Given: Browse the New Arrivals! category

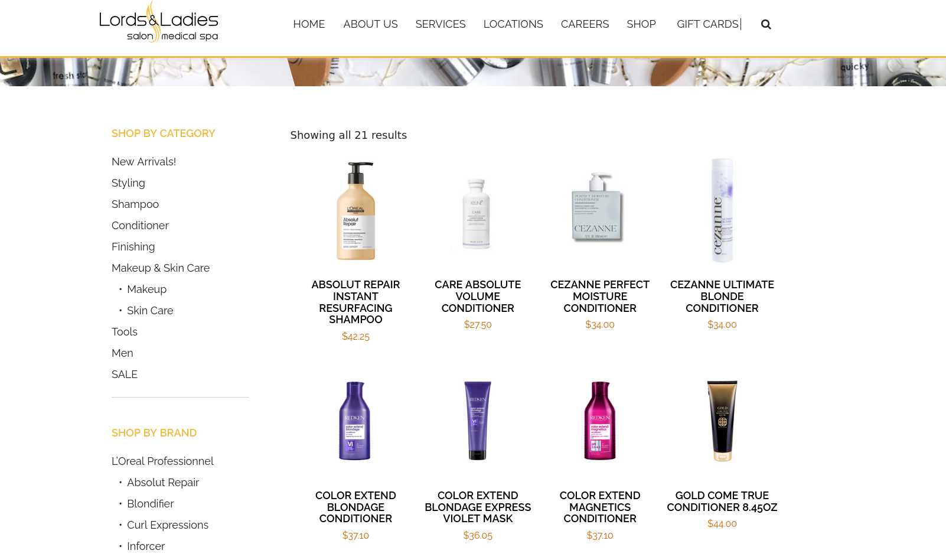Looking at the screenshot, I should [x=143, y=162].
